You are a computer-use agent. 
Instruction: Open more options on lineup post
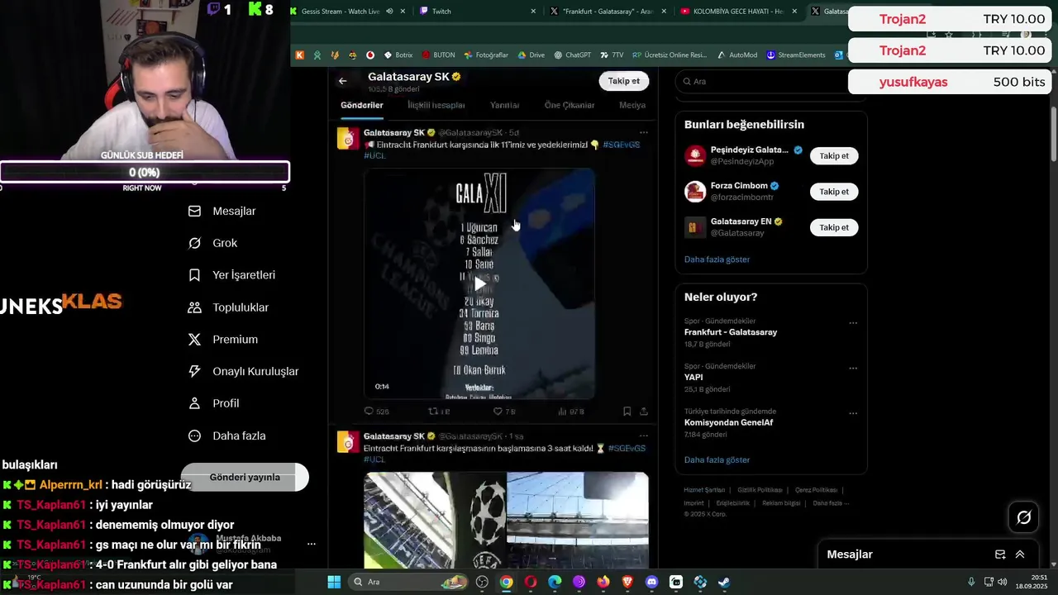click(x=643, y=132)
